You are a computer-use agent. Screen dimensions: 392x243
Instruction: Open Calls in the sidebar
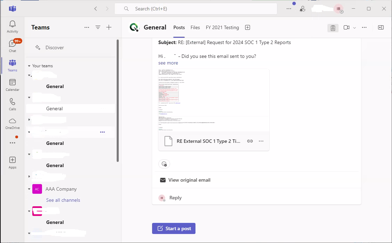(12, 104)
